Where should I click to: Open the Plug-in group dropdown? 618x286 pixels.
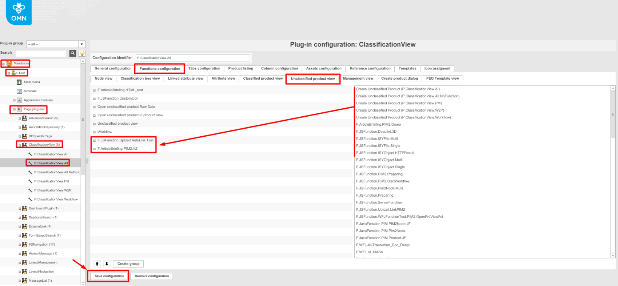coord(82,44)
